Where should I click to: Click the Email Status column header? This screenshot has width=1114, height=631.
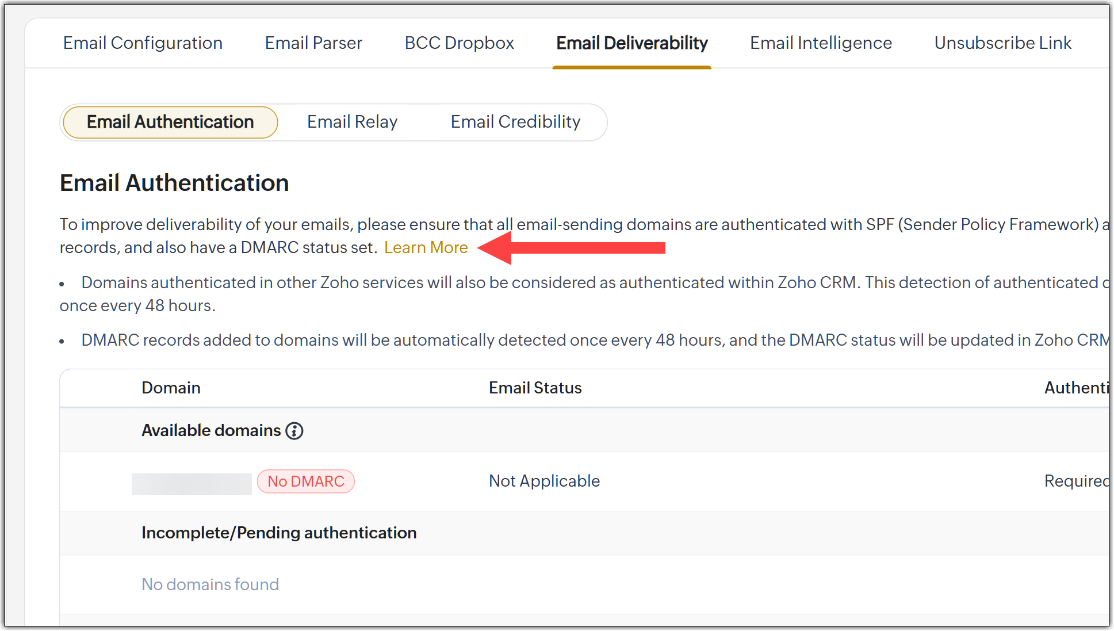click(535, 388)
